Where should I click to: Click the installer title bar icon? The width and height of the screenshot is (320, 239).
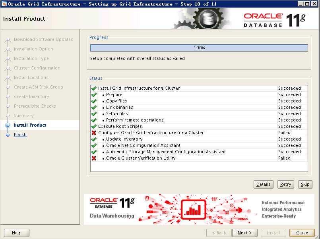[x=4, y=4]
